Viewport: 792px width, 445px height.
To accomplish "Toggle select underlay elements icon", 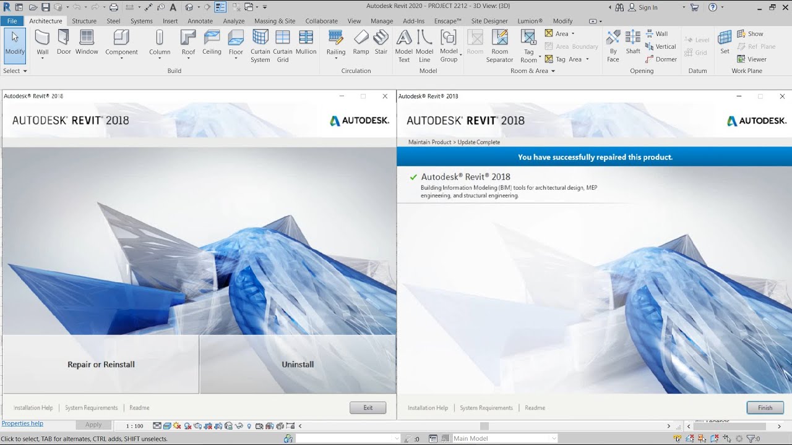I will 690,439.
